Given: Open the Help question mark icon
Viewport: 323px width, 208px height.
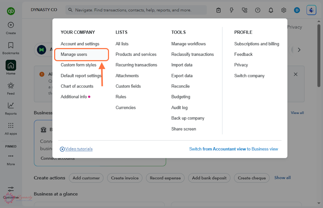Looking at the screenshot, I should click(x=258, y=10).
